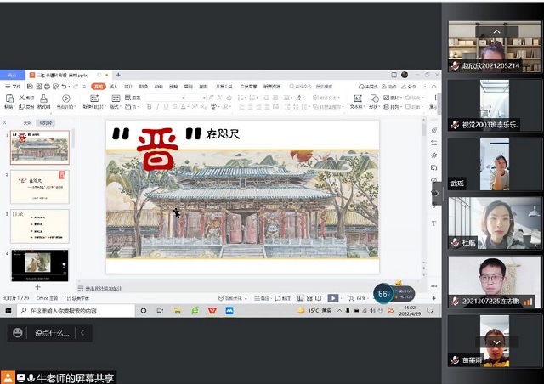Click the decrease indent icon

click(x=266, y=98)
